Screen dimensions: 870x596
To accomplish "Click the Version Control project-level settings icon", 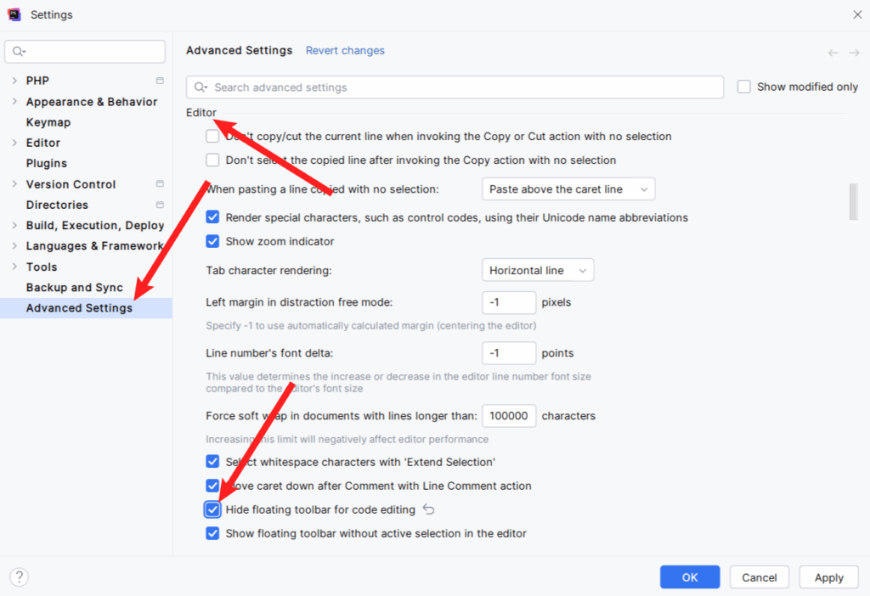I will click(160, 183).
